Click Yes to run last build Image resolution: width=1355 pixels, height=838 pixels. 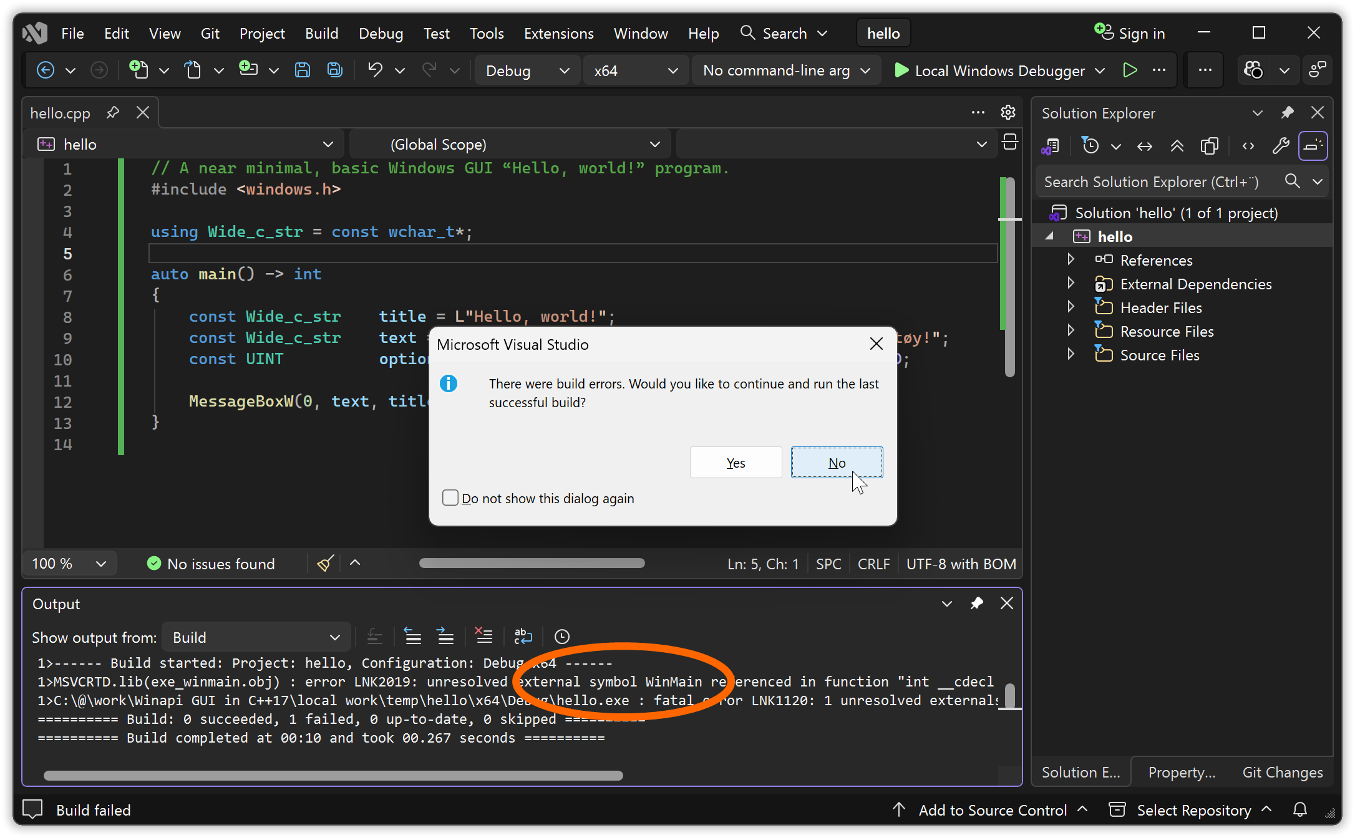736,463
